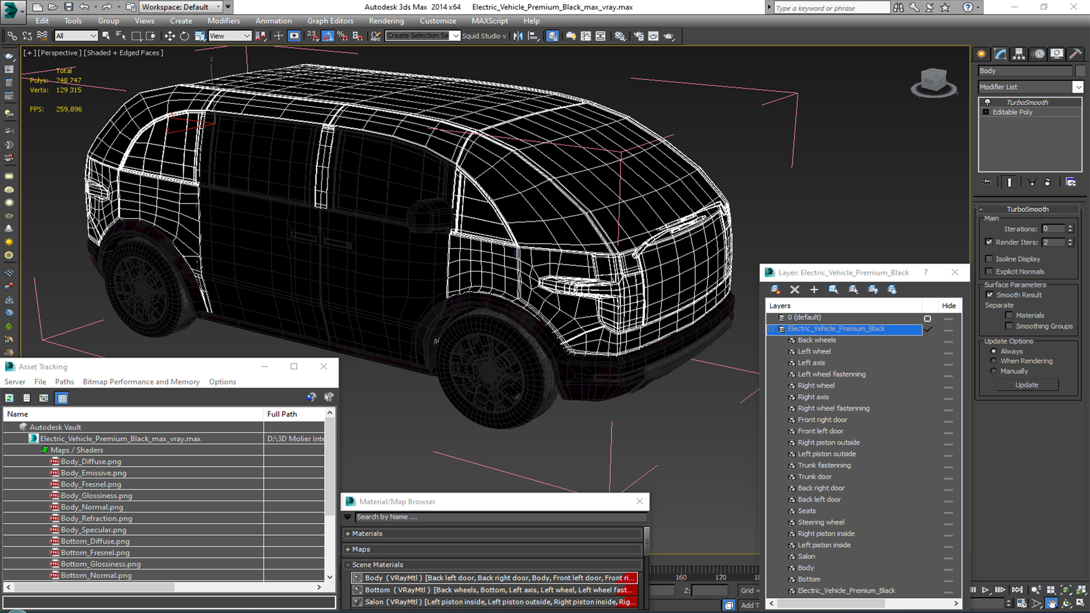This screenshot has height=613, width=1090.
Task: Click the Rectangular Selection Region icon
Action: 136,36
